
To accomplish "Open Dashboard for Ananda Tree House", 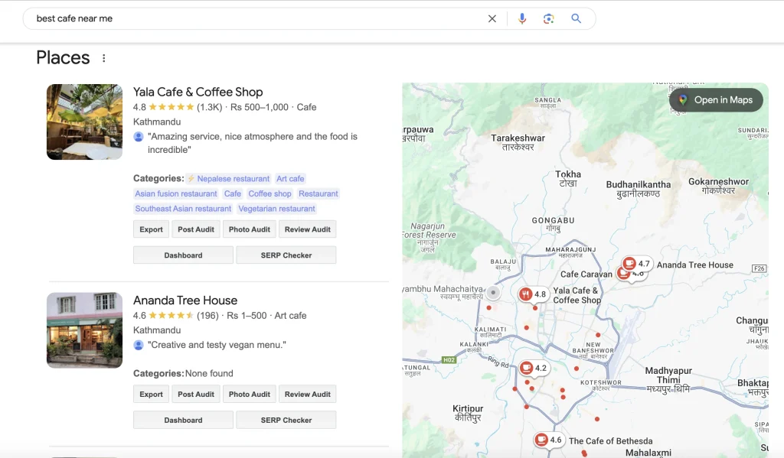I will tap(182, 419).
